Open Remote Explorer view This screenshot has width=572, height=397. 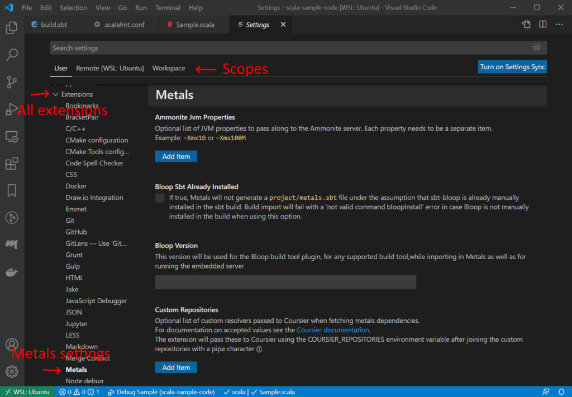coord(12,136)
